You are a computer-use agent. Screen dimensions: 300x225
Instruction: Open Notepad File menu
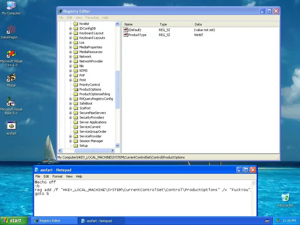(38, 176)
